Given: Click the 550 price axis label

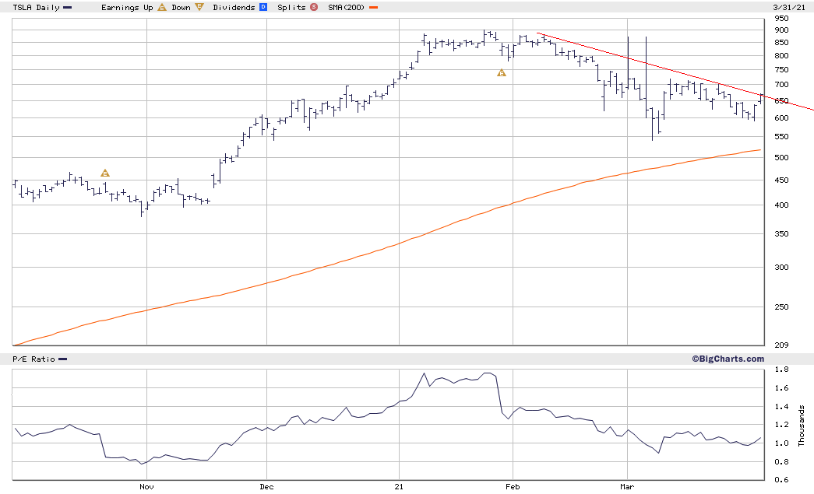Looking at the screenshot, I should 781,136.
